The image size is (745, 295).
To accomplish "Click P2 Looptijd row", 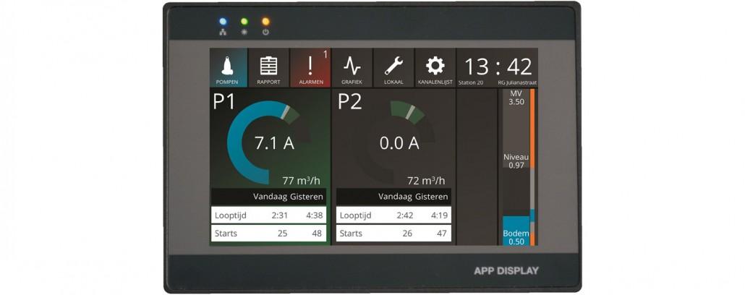I will click(393, 215).
